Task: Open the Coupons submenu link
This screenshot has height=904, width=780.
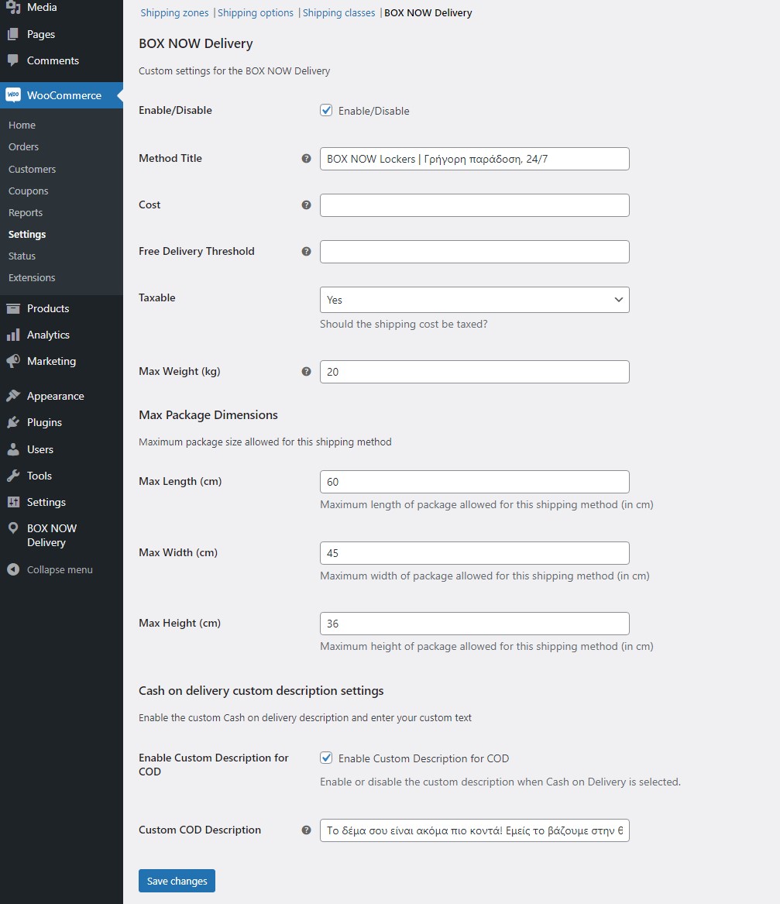Action: click(28, 191)
